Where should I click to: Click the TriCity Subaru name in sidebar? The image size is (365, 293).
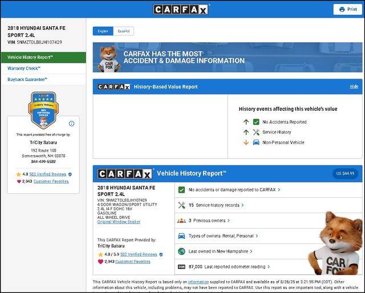43,143
